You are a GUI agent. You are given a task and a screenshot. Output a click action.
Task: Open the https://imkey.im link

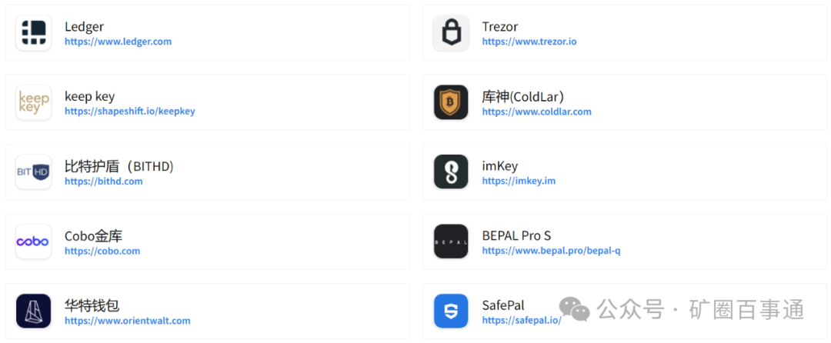[x=519, y=181]
